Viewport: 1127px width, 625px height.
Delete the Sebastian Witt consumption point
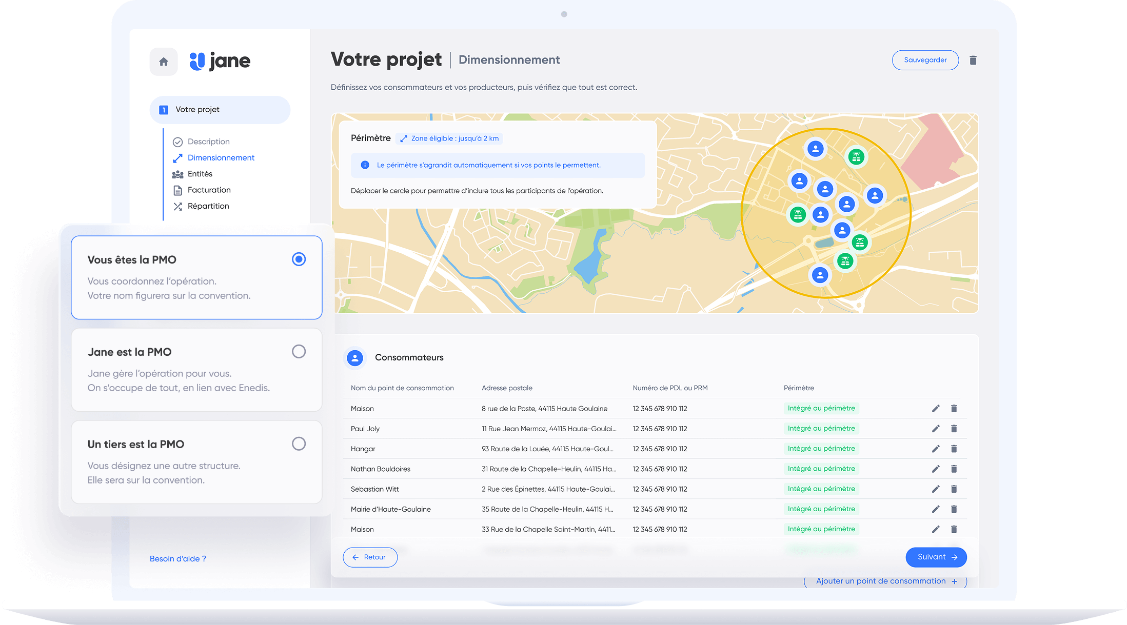[954, 489]
